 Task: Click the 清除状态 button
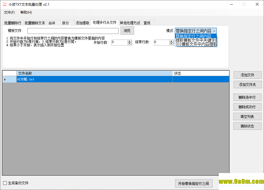point(247,126)
